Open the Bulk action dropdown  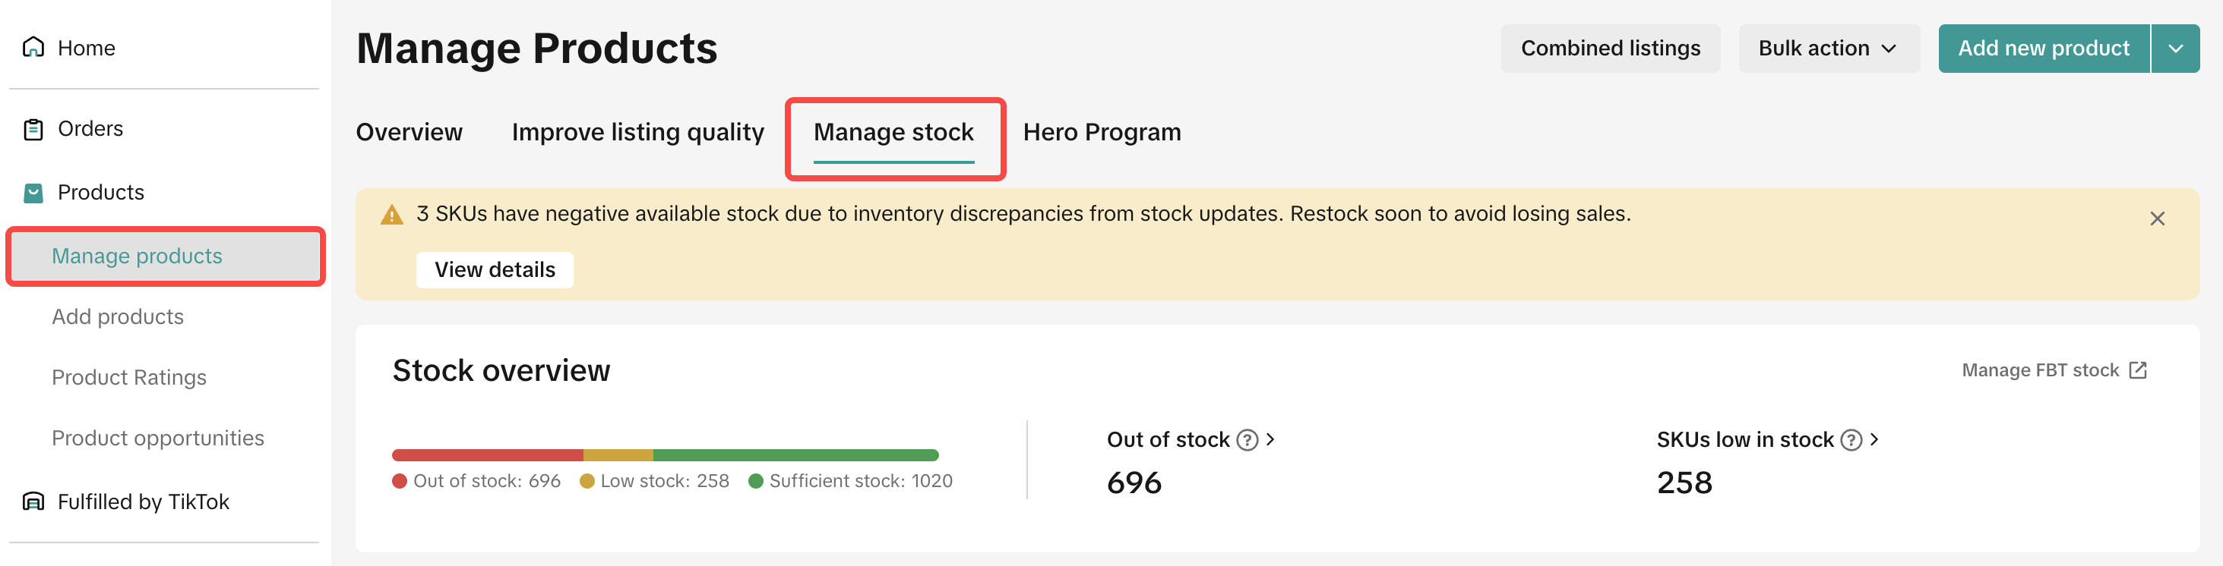click(x=1828, y=49)
